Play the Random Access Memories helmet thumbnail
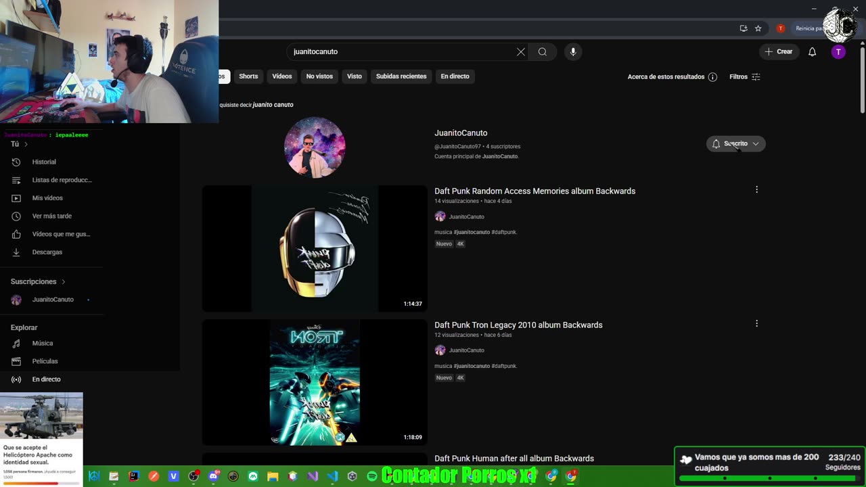The width and height of the screenshot is (866, 487). [315, 248]
